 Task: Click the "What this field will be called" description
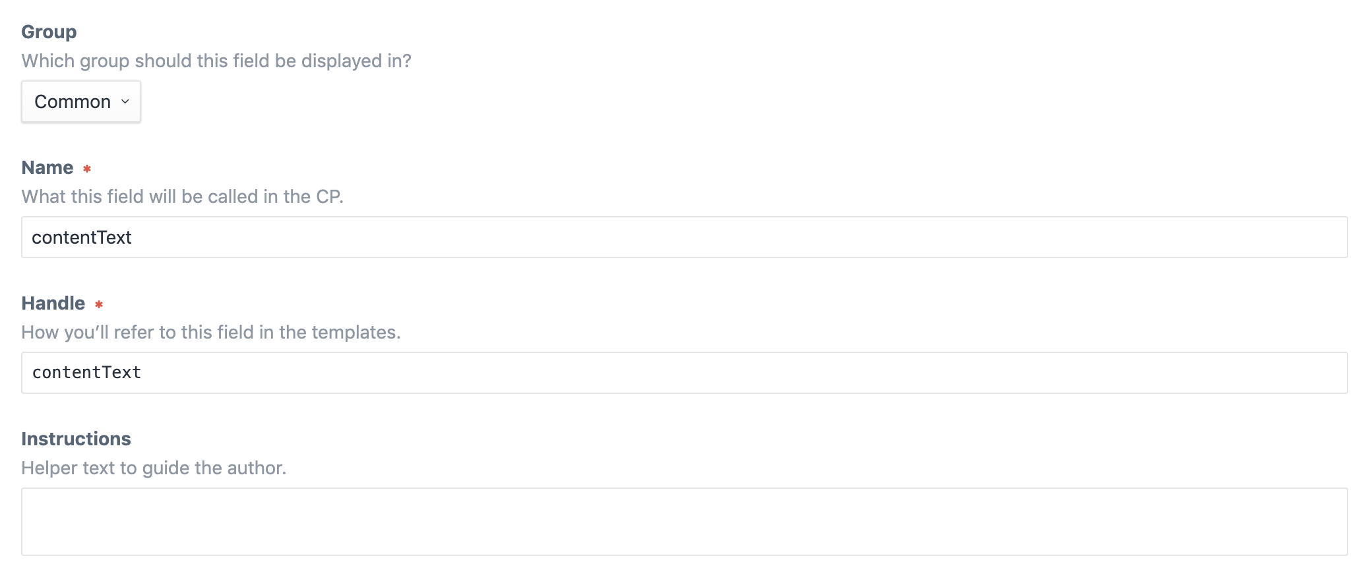pos(182,196)
